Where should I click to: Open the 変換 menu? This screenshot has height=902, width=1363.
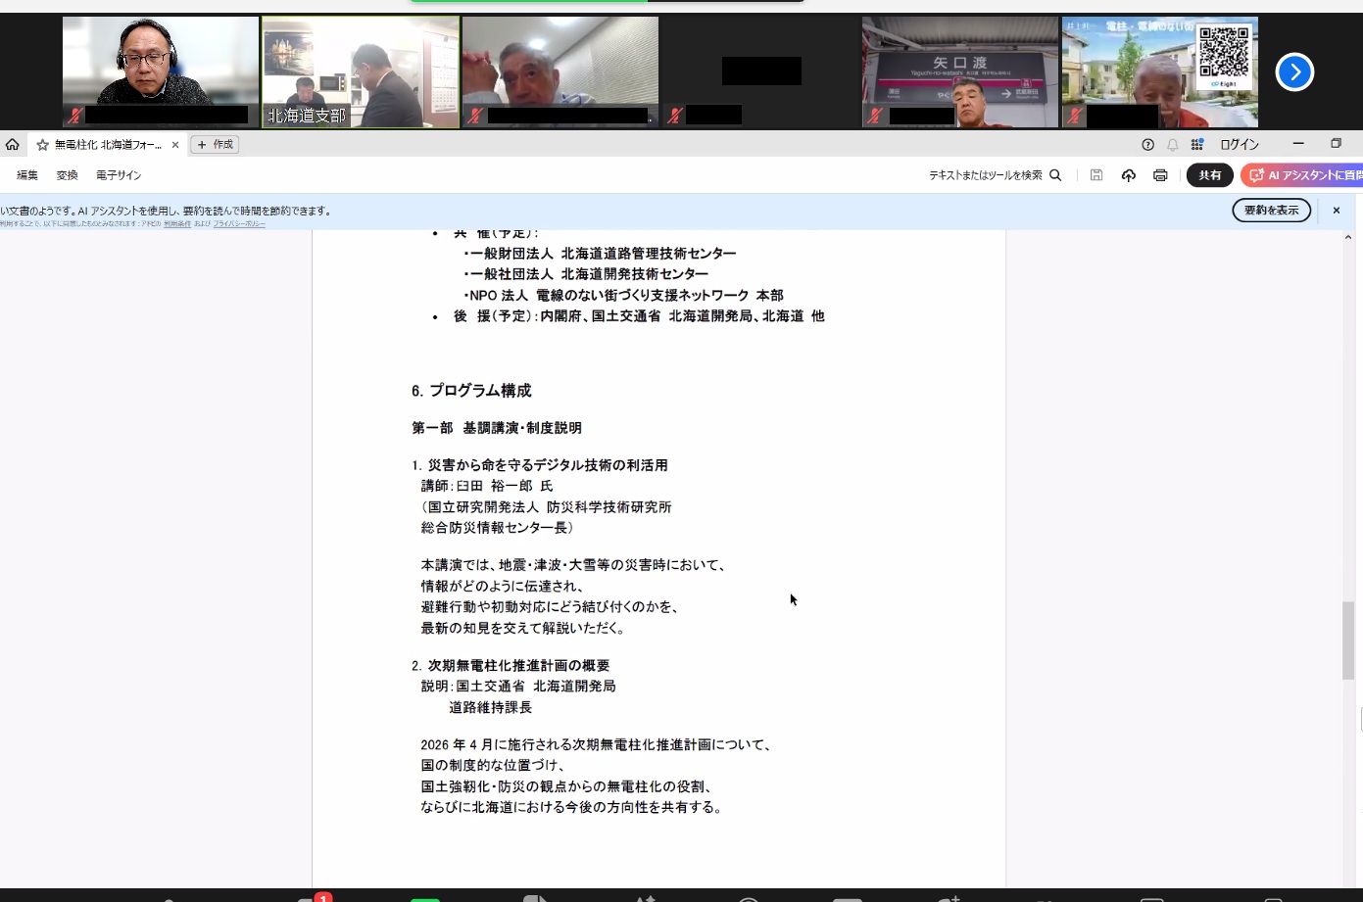[67, 175]
